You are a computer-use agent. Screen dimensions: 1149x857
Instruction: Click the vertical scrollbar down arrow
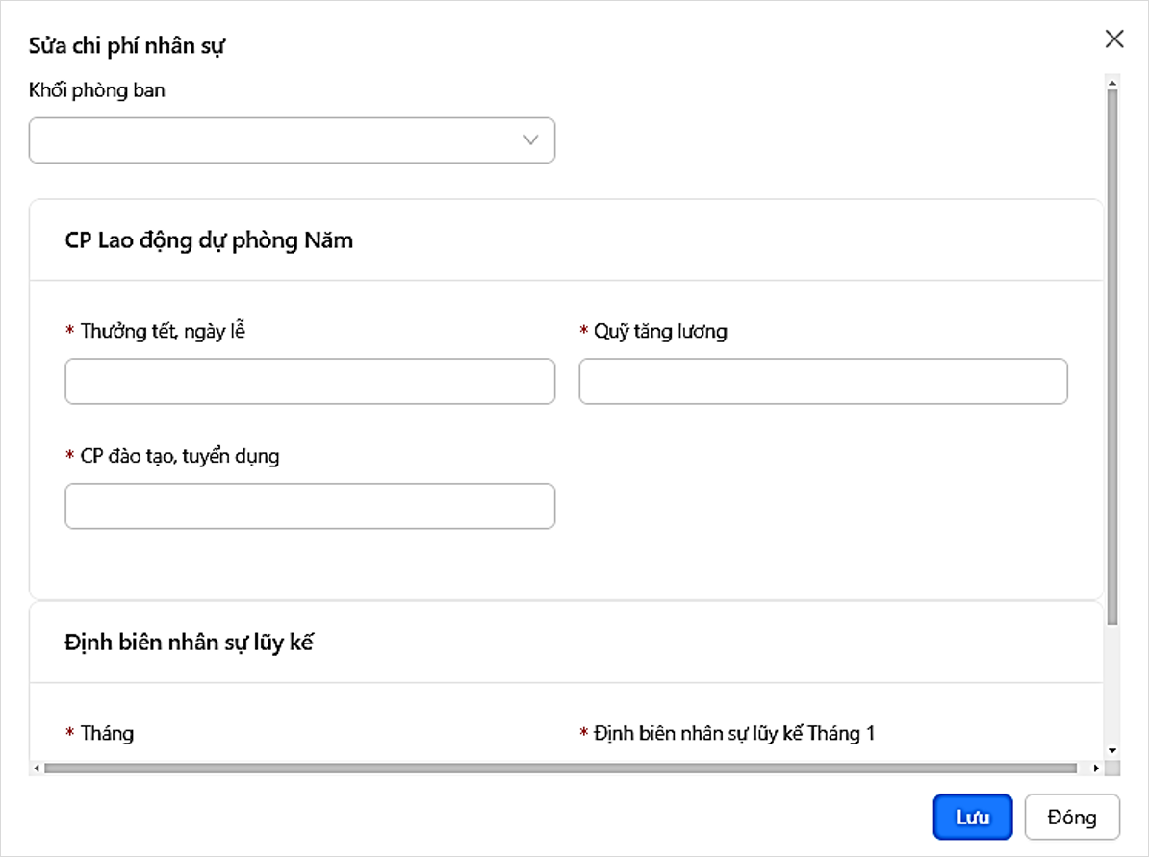[x=1112, y=750]
